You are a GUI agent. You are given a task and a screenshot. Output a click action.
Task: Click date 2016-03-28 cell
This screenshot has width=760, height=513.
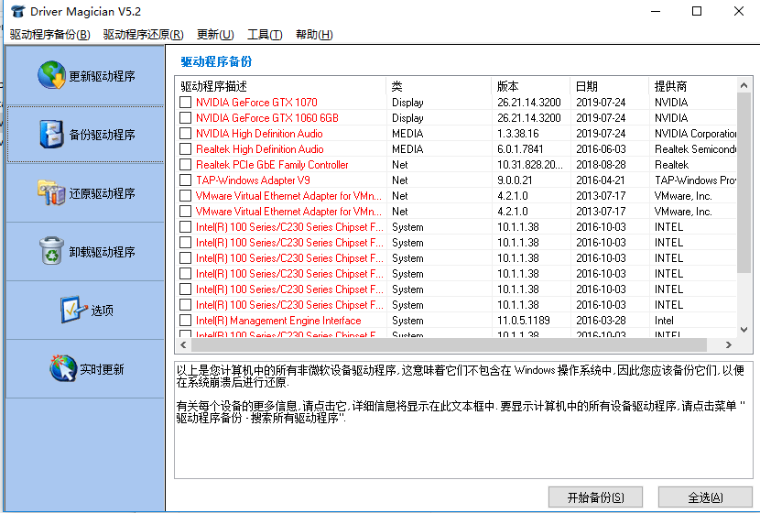click(601, 321)
